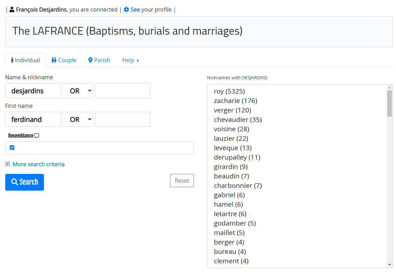
Task: Select nickname berger (4)
Action: pos(229,242)
